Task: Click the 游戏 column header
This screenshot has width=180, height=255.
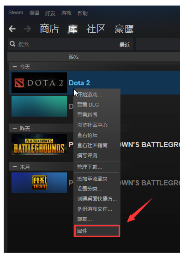Action: click(x=73, y=57)
